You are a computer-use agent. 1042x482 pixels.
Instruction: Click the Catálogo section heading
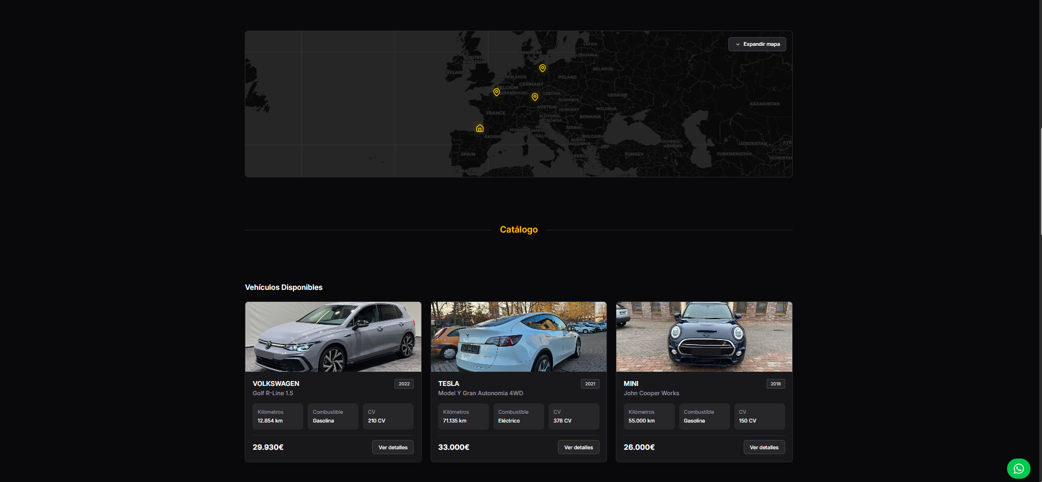519,230
